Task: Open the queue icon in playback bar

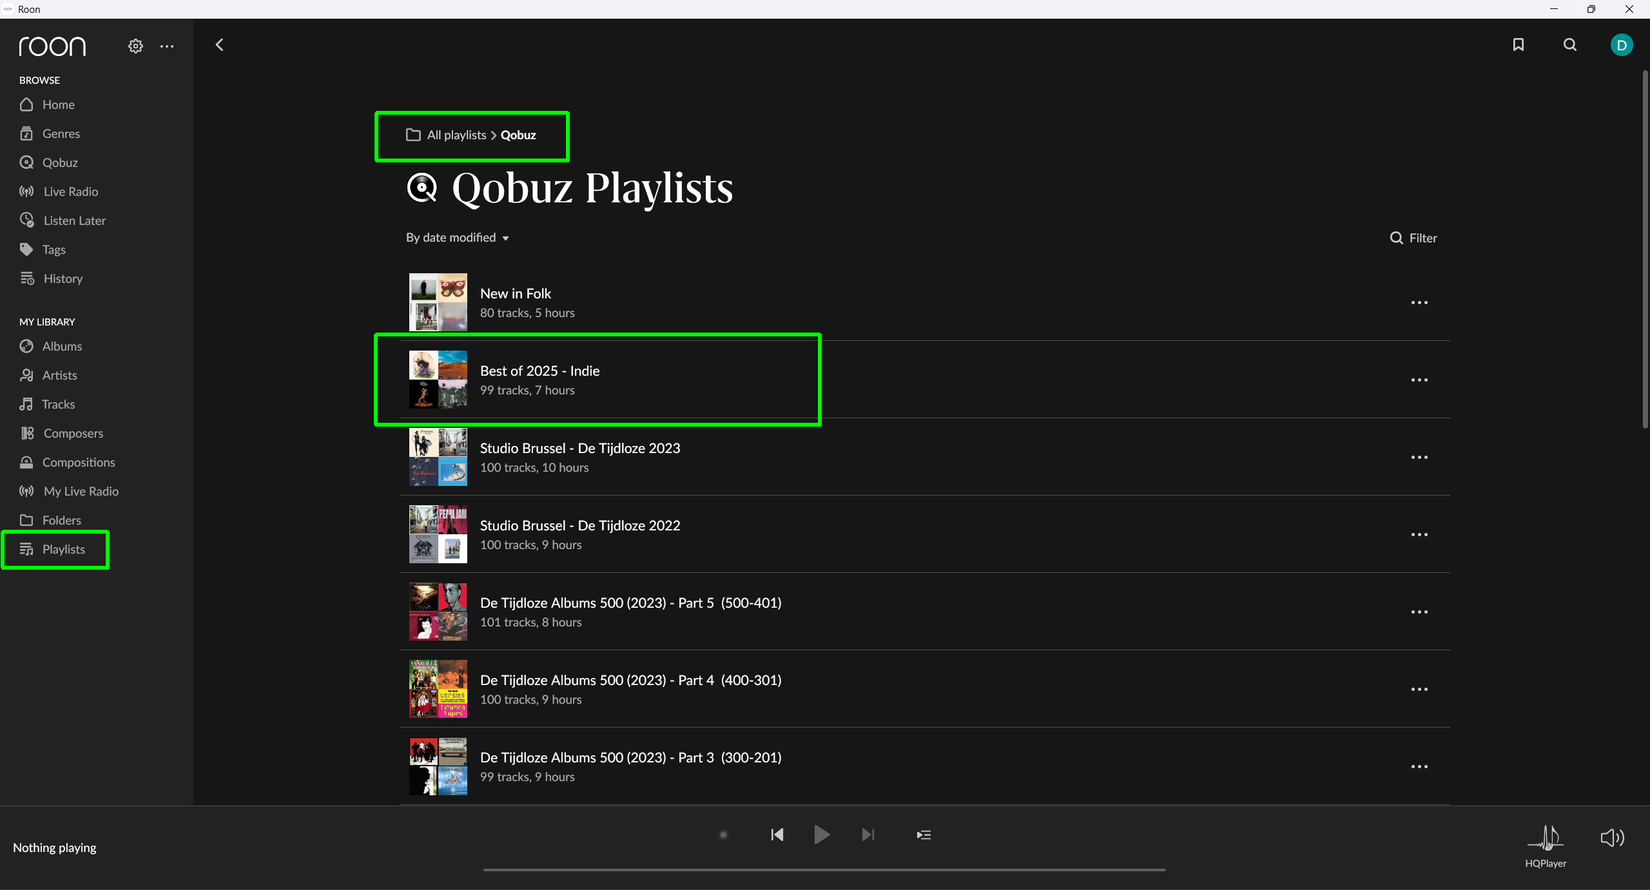Action: (924, 835)
